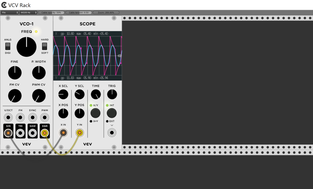Click the SAW output jack
The image size is (313, 189).
click(32, 133)
